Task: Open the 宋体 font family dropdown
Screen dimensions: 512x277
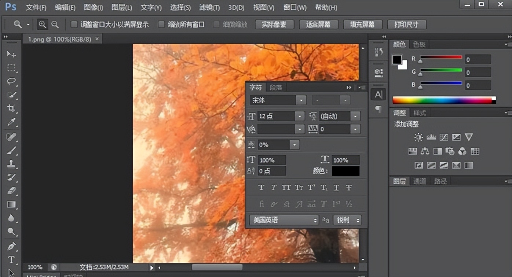Action: (301, 100)
